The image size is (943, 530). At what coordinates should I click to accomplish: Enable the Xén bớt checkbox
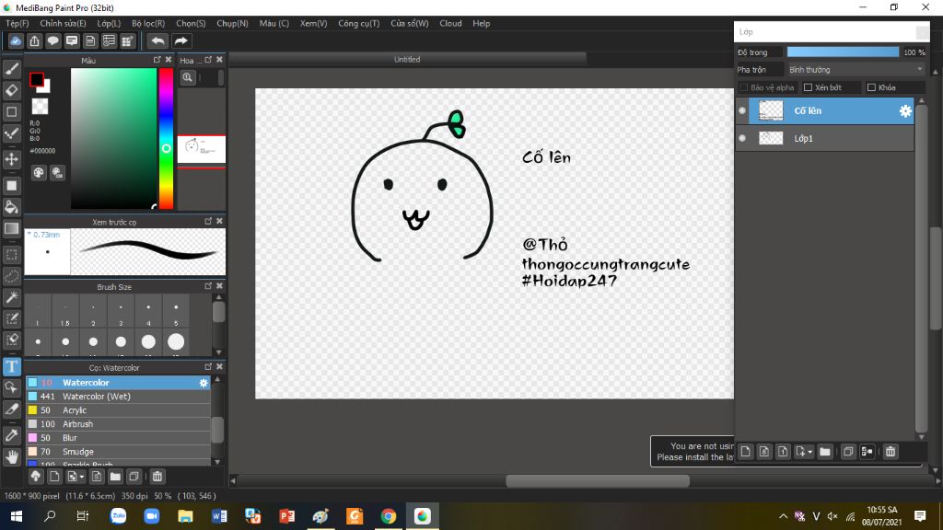point(808,87)
